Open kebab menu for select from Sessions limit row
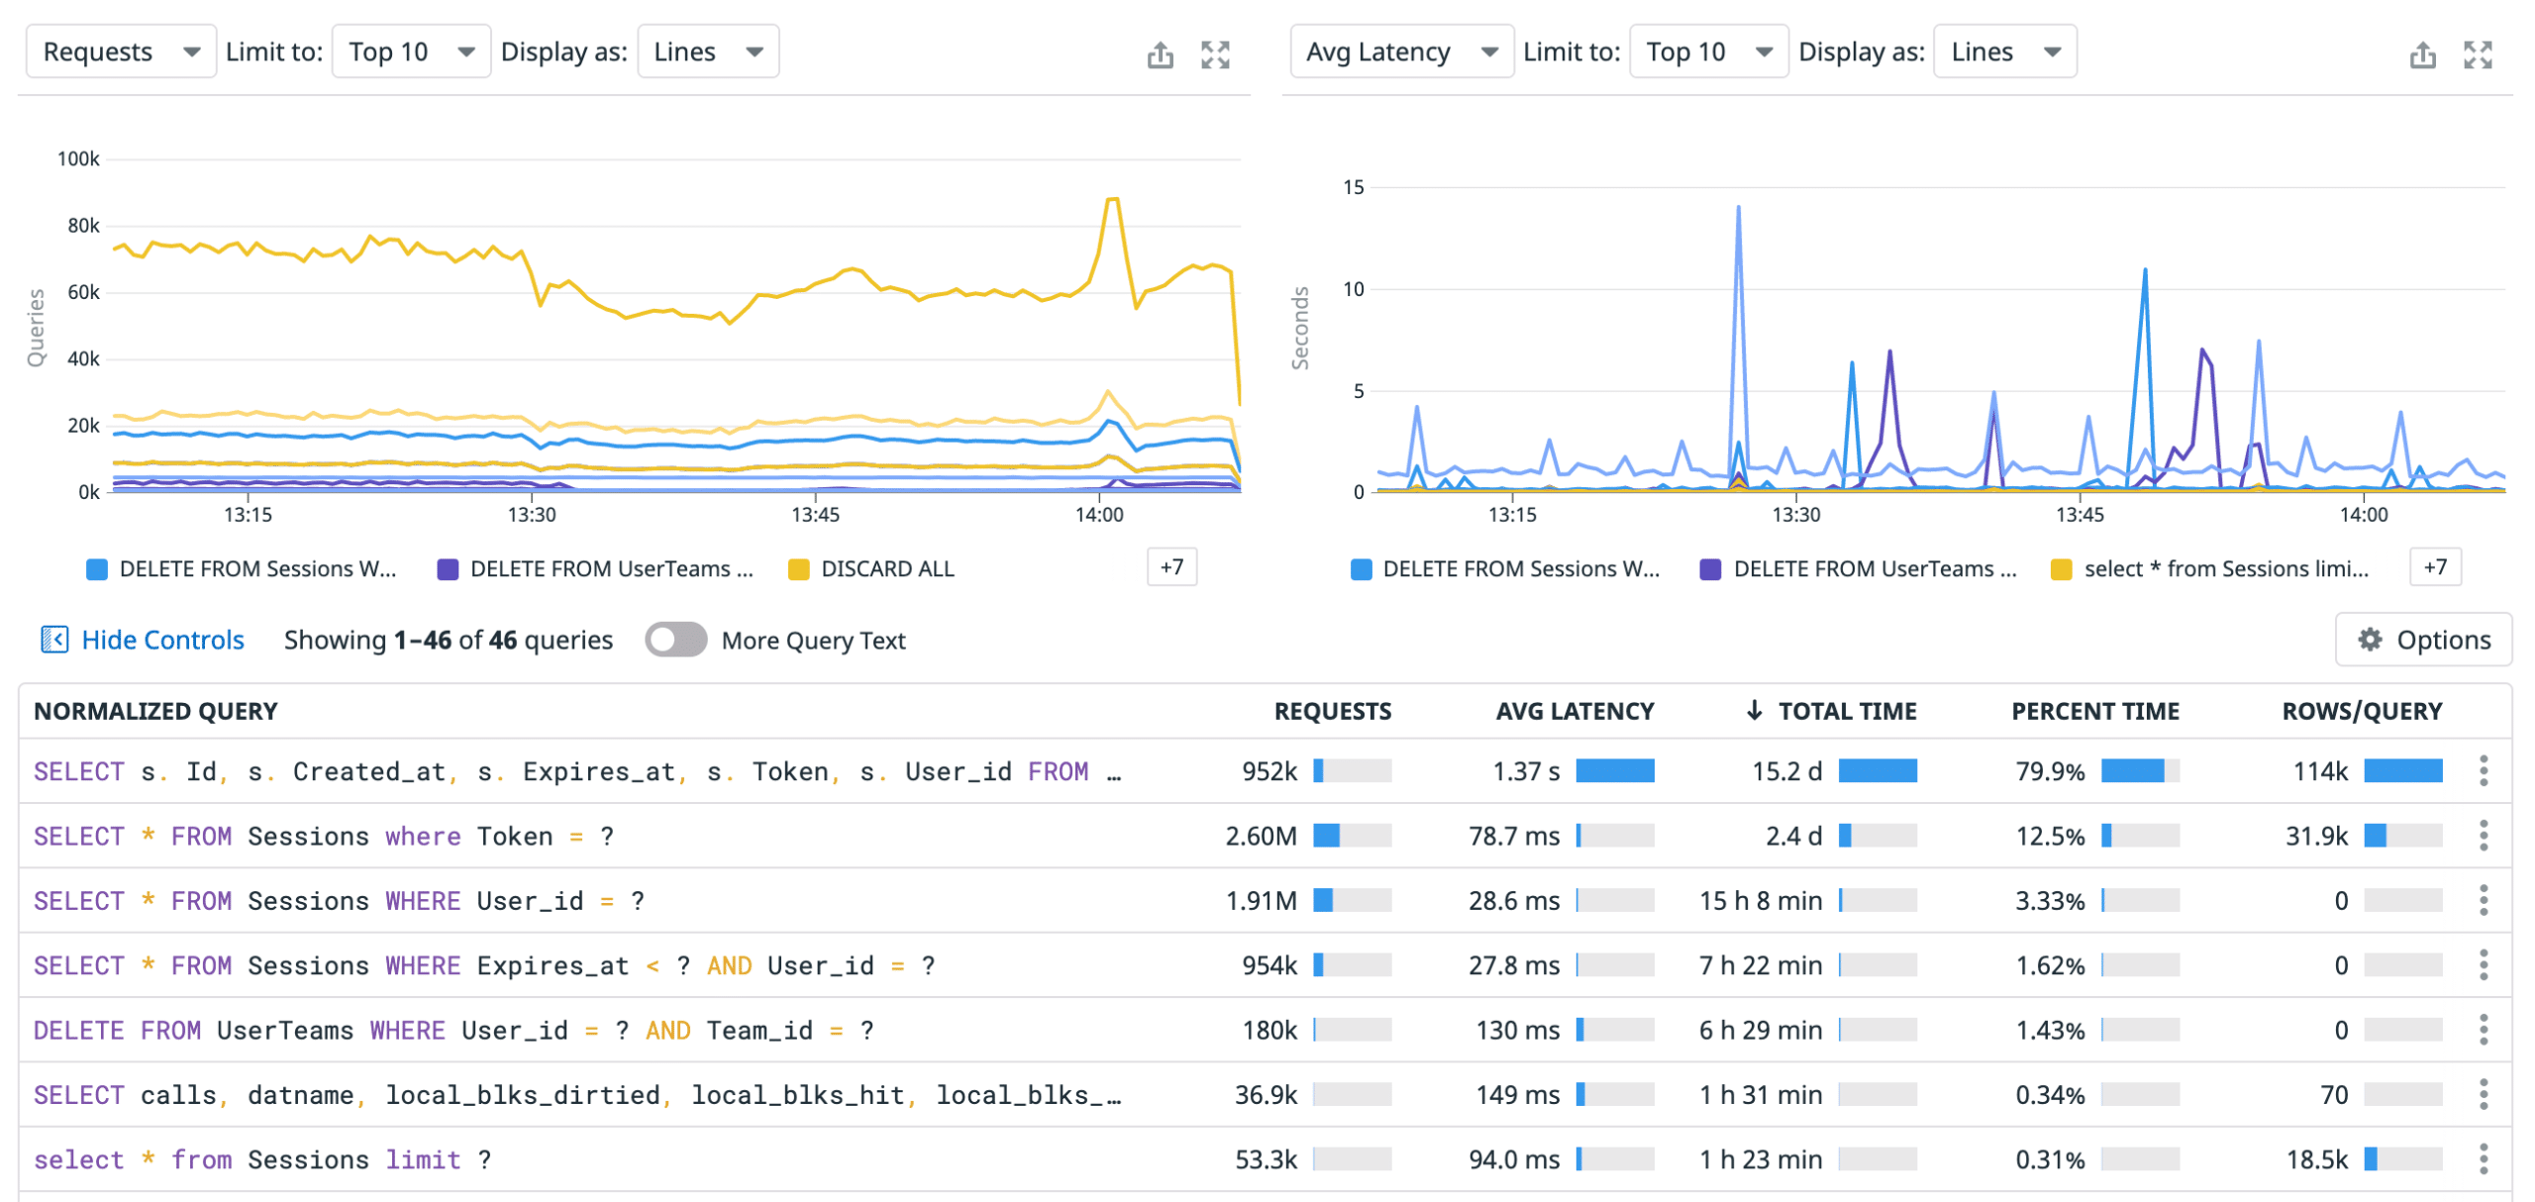The width and height of the screenshot is (2535, 1202). [x=2483, y=1158]
